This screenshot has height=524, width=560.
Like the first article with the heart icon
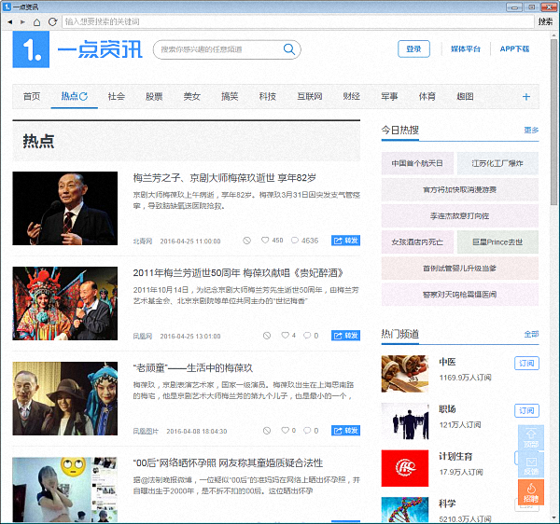[266, 241]
